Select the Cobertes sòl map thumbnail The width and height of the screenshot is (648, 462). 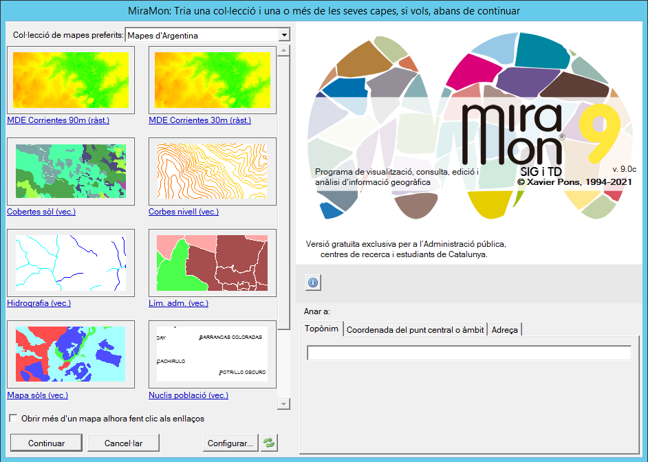click(71, 171)
